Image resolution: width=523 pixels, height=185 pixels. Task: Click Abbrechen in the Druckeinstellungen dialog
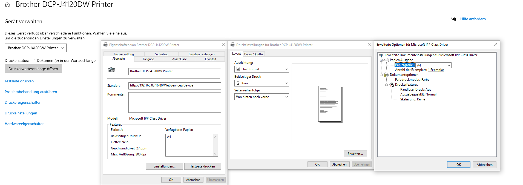pos(340,164)
